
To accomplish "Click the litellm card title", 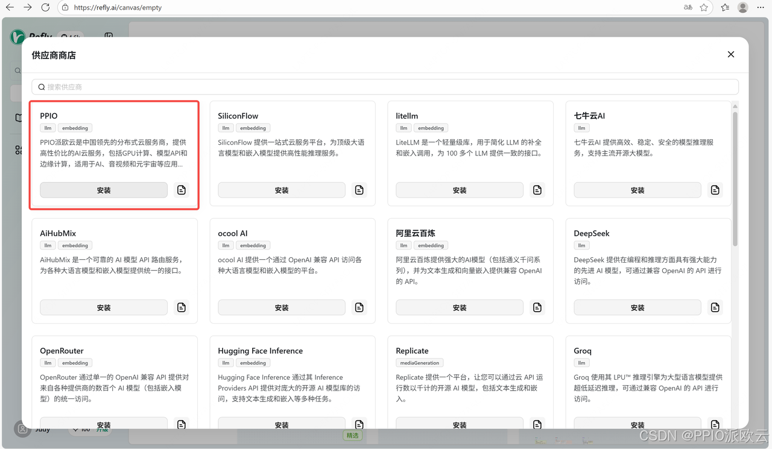I will (407, 116).
